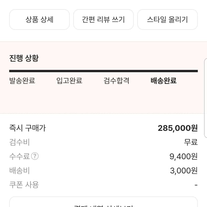Screen dimensions: 207x207
Task: Click the 9,400원 fee amount
Action: click(x=184, y=156)
